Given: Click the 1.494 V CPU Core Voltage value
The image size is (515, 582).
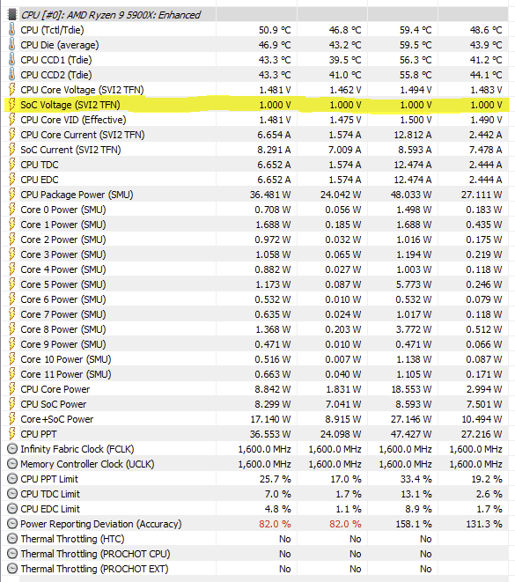Looking at the screenshot, I should [416, 90].
